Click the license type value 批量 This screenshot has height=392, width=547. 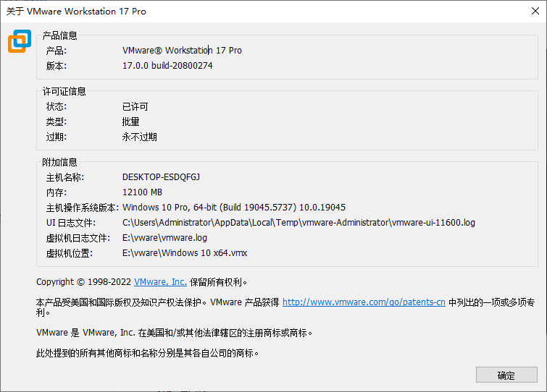point(131,122)
